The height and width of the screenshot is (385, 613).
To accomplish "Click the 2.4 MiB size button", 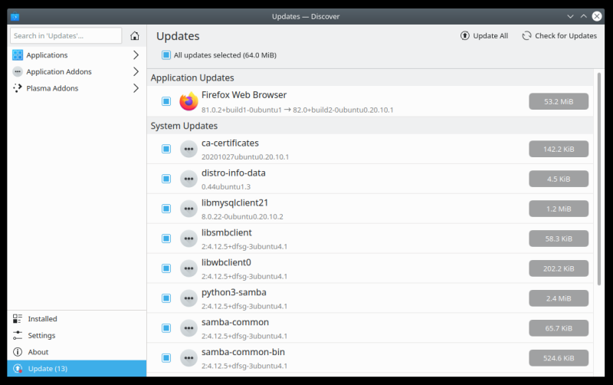I will click(559, 298).
